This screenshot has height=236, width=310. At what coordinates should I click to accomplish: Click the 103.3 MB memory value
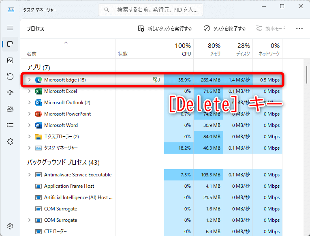(211, 175)
